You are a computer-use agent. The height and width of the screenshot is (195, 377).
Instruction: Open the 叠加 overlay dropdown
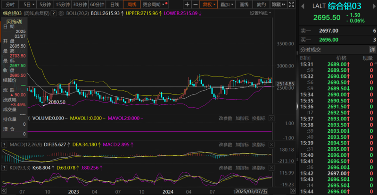click(227, 4)
